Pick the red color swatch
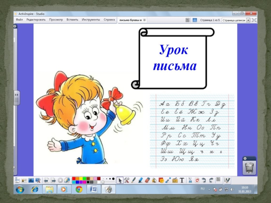Screen dimensions: 271x203 click(78, 178)
